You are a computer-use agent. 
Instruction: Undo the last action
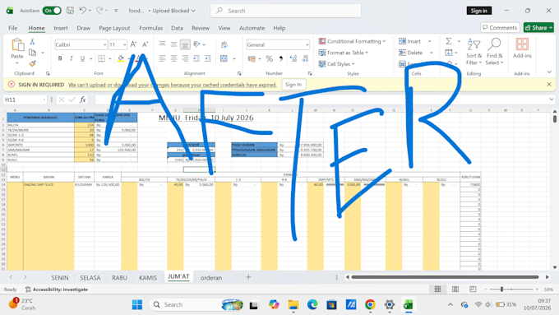tap(83, 11)
